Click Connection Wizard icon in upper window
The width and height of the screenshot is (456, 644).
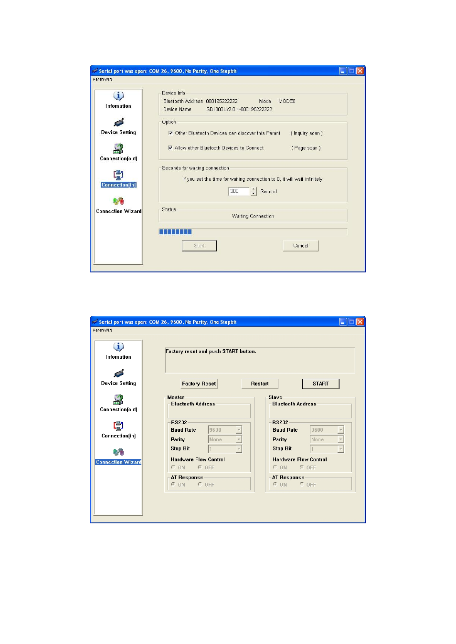click(118, 201)
